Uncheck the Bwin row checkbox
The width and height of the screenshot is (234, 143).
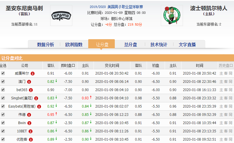tap(3, 123)
